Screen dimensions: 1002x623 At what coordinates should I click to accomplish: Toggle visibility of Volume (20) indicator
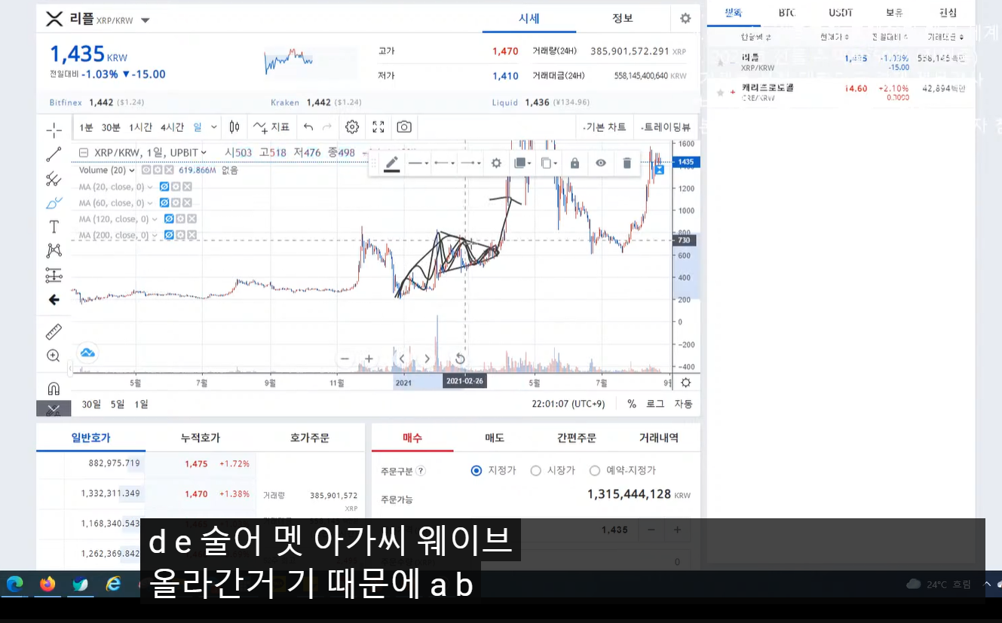point(146,170)
